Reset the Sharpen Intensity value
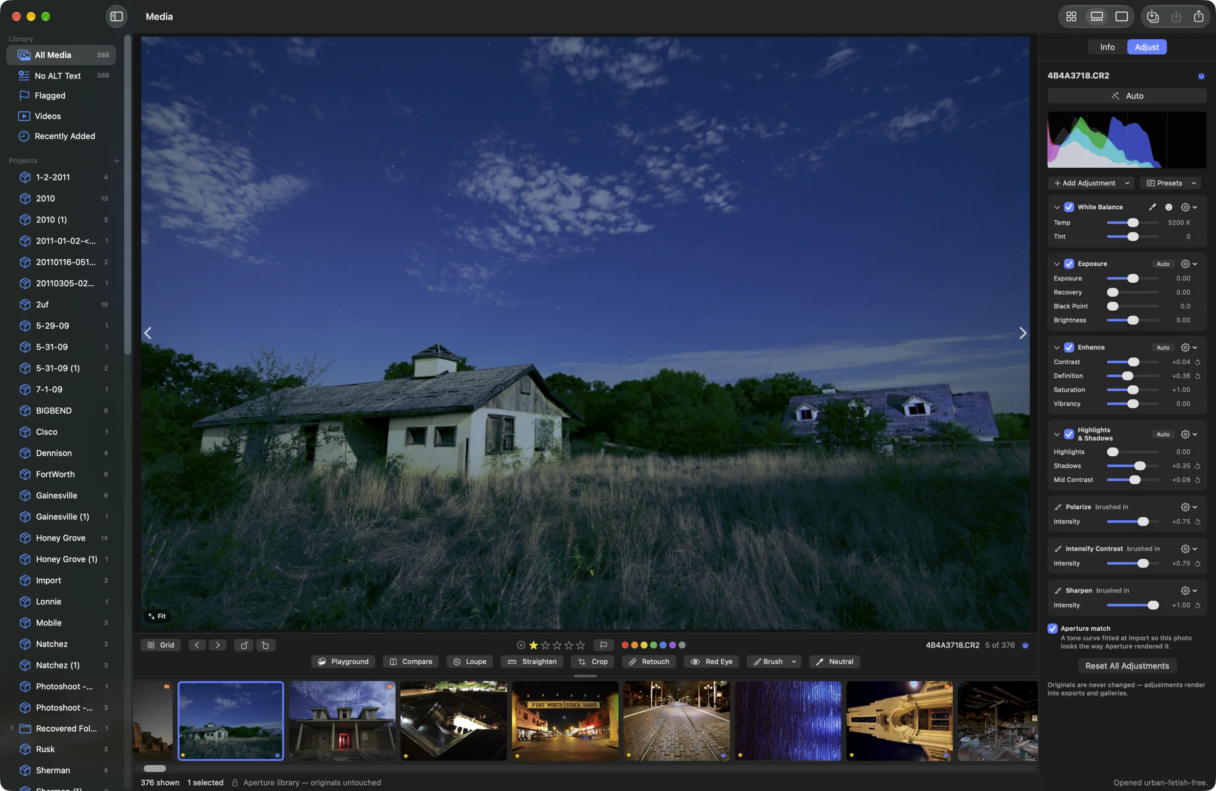This screenshot has height=791, width=1216. [x=1197, y=605]
